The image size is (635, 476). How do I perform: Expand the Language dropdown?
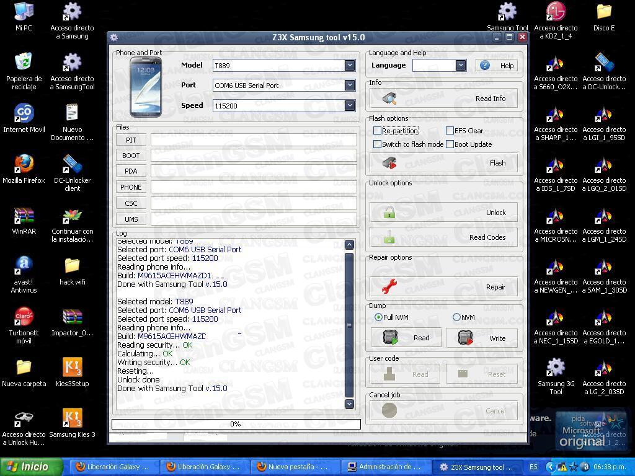tap(461, 65)
